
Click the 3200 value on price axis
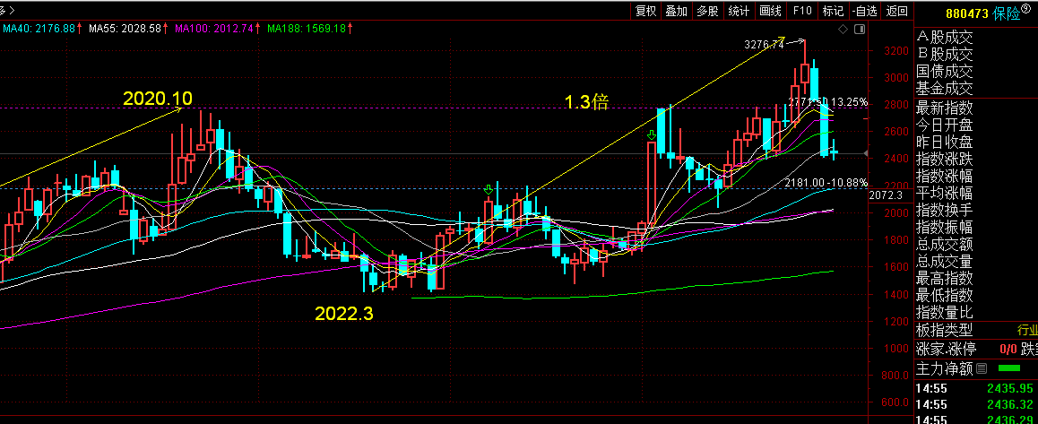[x=895, y=51]
